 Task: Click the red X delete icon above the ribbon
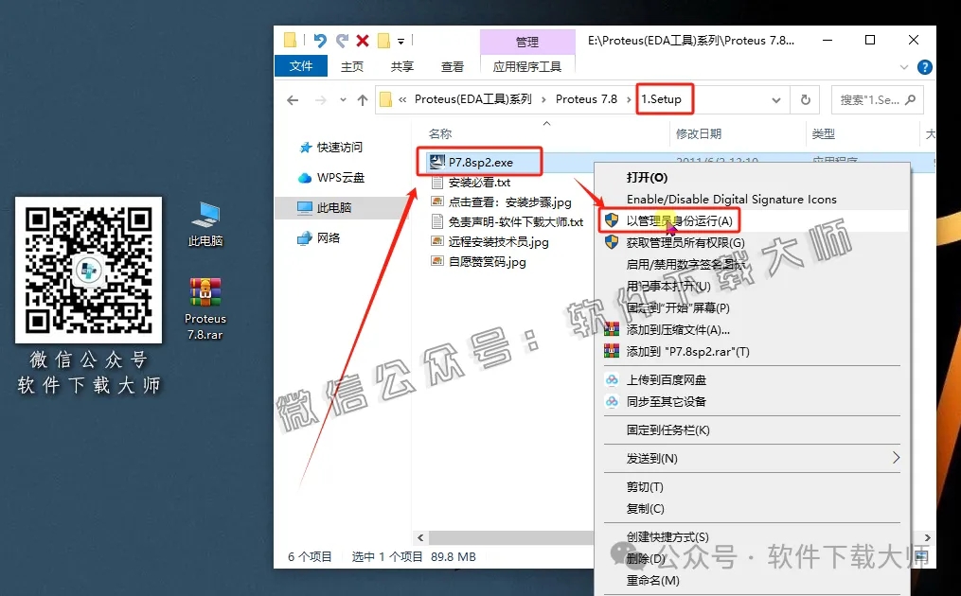tap(364, 41)
